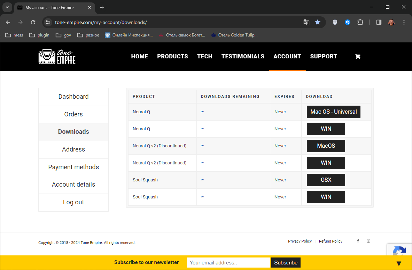Screen dimensions: 412x270
Task: Open the Отель-замок Богат bookmark
Action: tap(182, 35)
